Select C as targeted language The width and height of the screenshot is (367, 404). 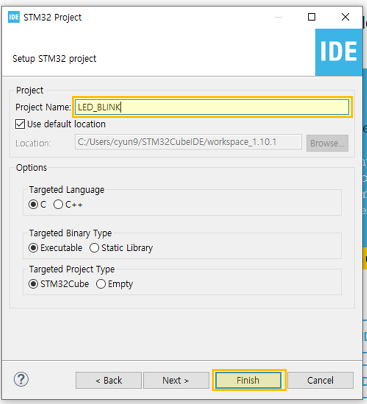point(33,205)
